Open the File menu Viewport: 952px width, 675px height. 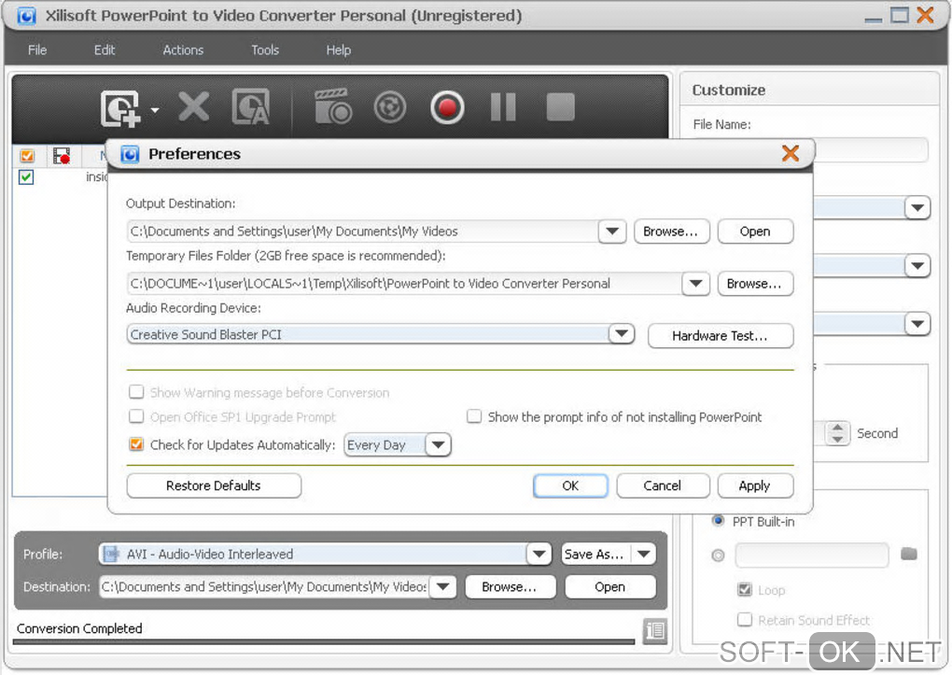(37, 49)
